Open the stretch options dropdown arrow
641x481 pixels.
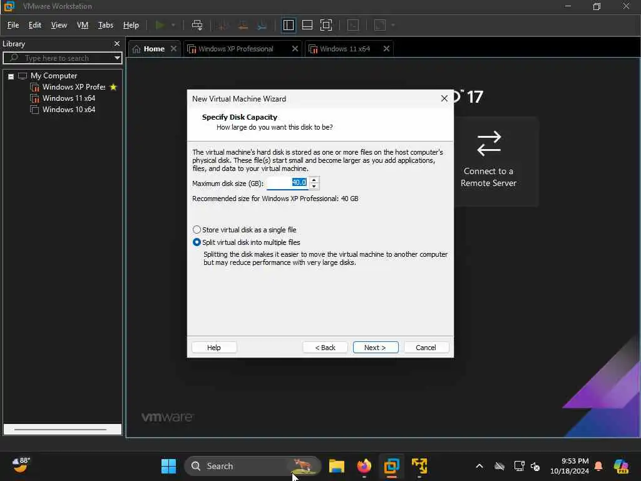(393, 25)
